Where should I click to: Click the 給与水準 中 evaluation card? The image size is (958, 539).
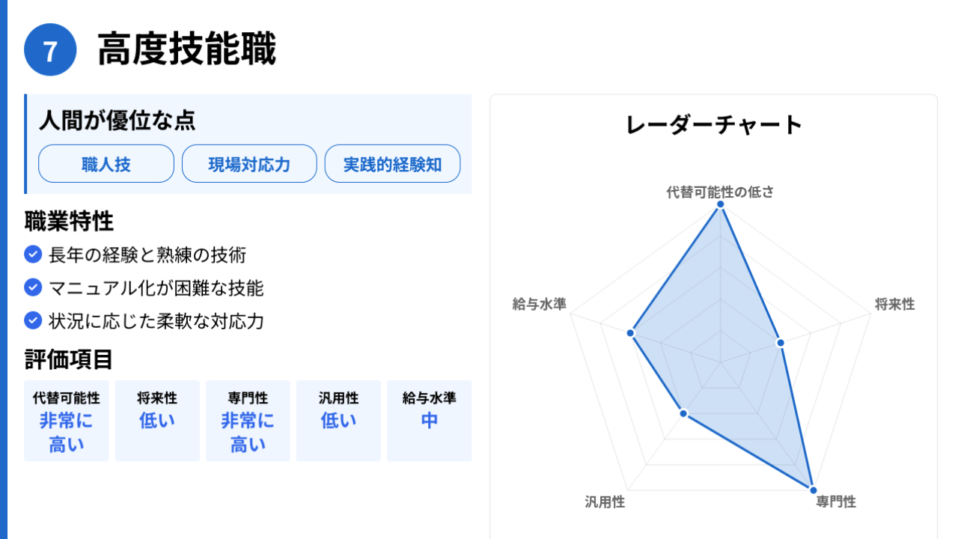(430, 421)
